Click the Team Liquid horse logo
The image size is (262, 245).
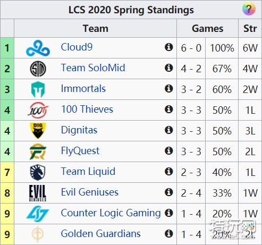pyautogui.click(x=38, y=172)
